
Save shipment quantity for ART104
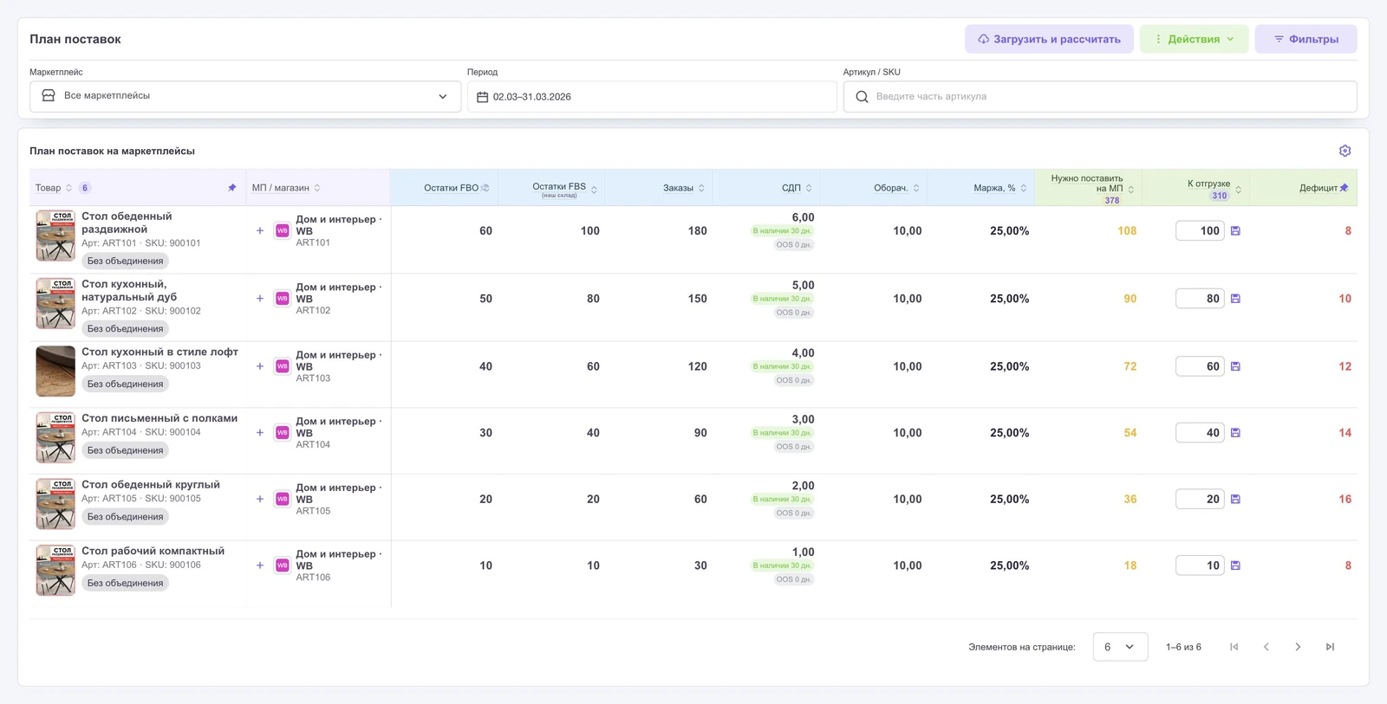coord(1235,433)
